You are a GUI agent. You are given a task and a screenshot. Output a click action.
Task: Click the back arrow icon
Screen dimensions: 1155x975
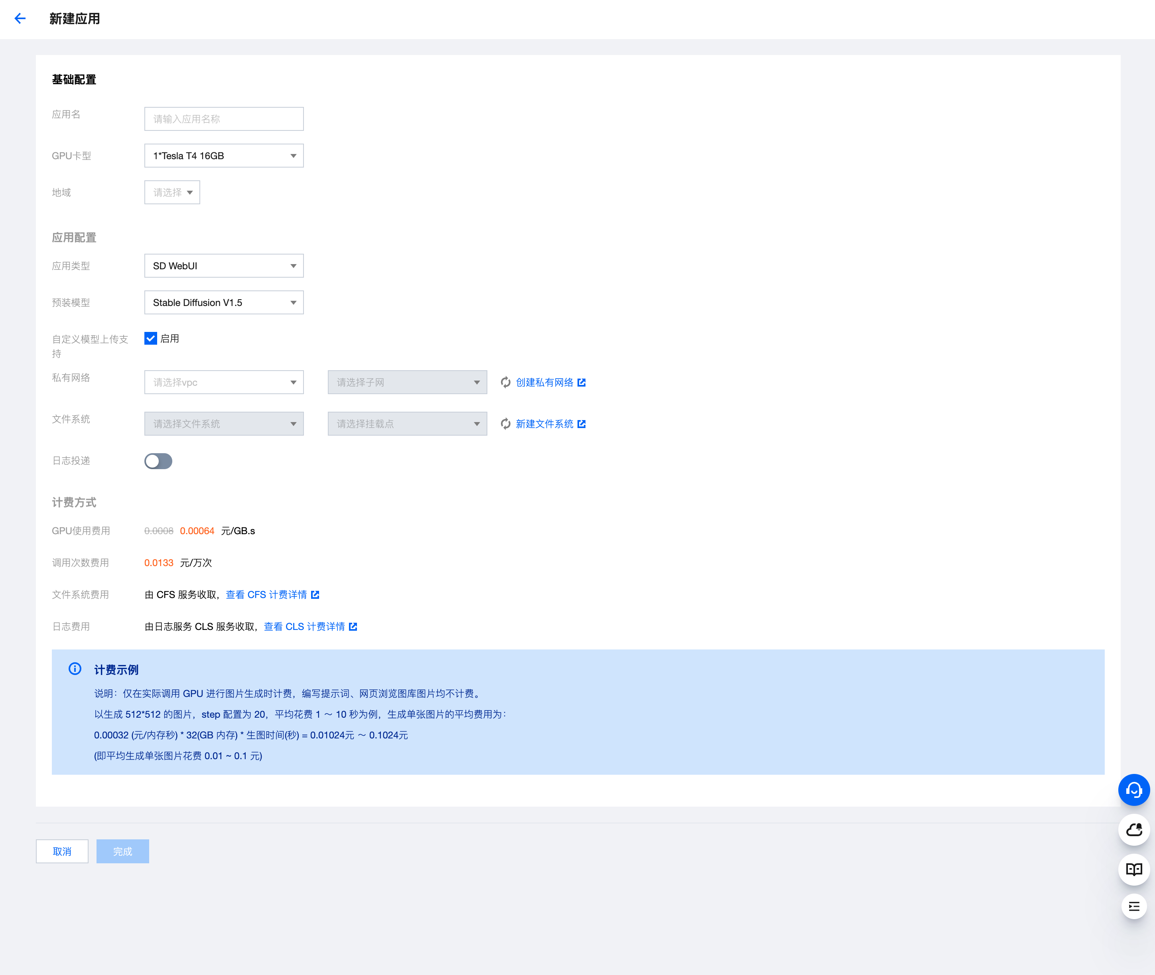(x=20, y=19)
